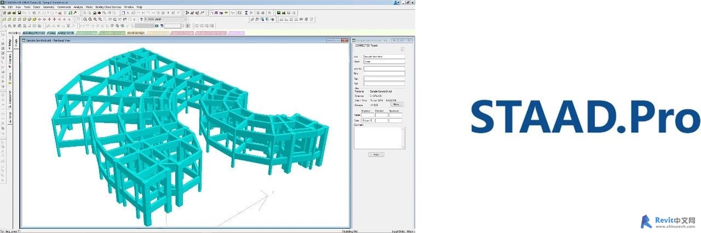Click the Engineer name field
701x233 pixels.
click(367, 115)
